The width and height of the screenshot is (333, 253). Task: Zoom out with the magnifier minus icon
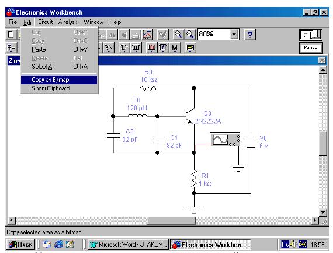(x=178, y=35)
